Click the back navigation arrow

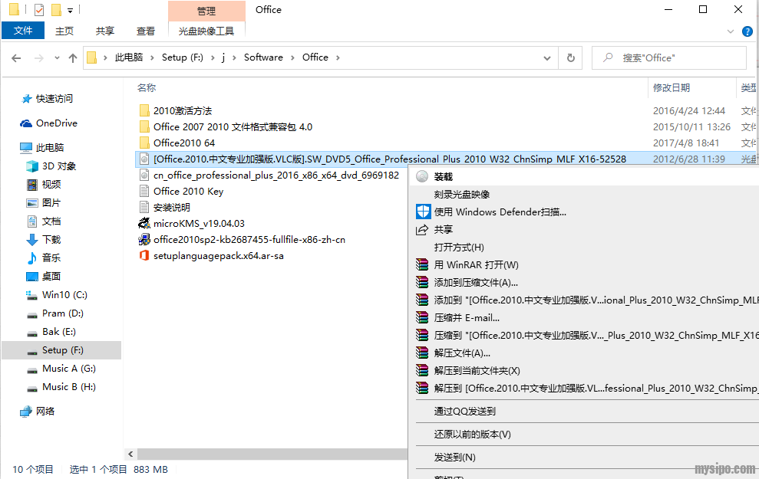(x=16, y=57)
